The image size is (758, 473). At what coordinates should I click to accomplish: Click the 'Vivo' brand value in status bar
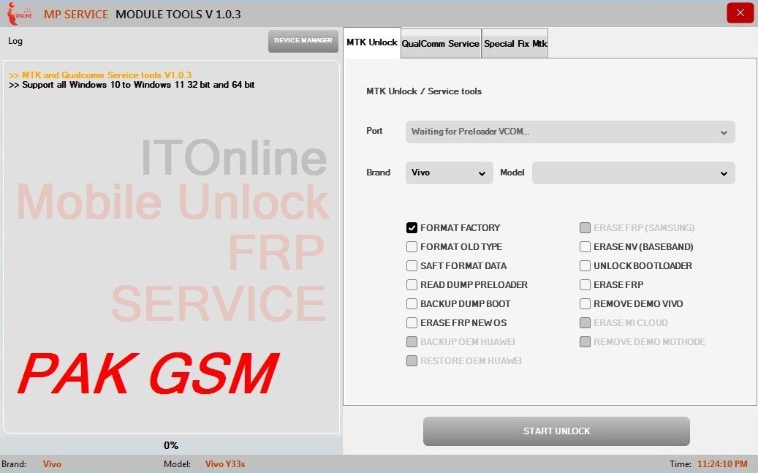(x=52, y=463)
